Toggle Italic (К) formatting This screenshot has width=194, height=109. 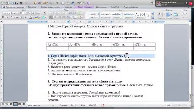tap(7, 17)
